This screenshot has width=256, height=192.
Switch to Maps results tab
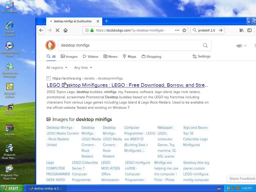pos(129,56)
